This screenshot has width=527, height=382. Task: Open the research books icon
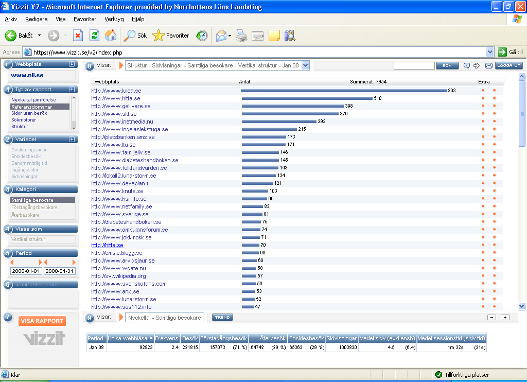tap(290, 36)
